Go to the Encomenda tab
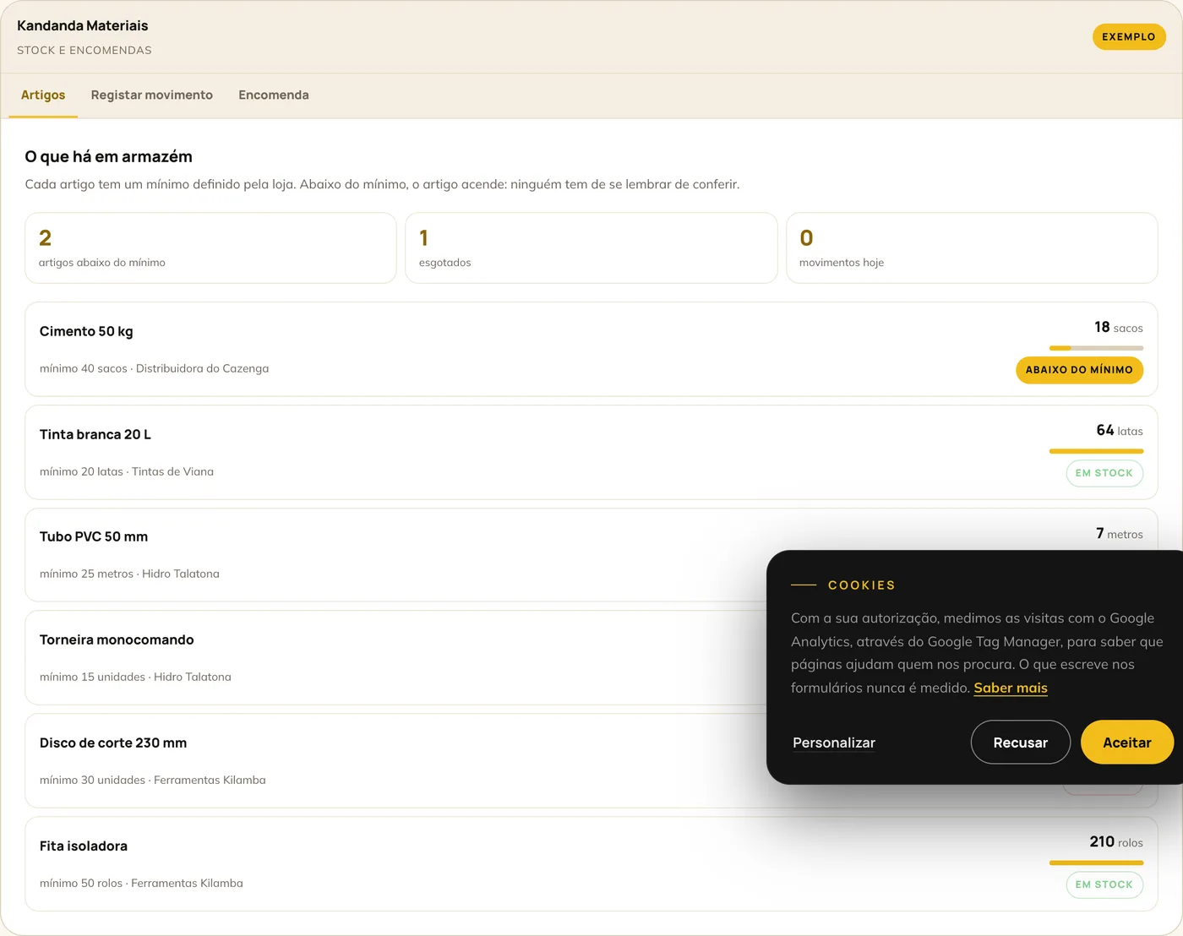 [x=274, y=95]
